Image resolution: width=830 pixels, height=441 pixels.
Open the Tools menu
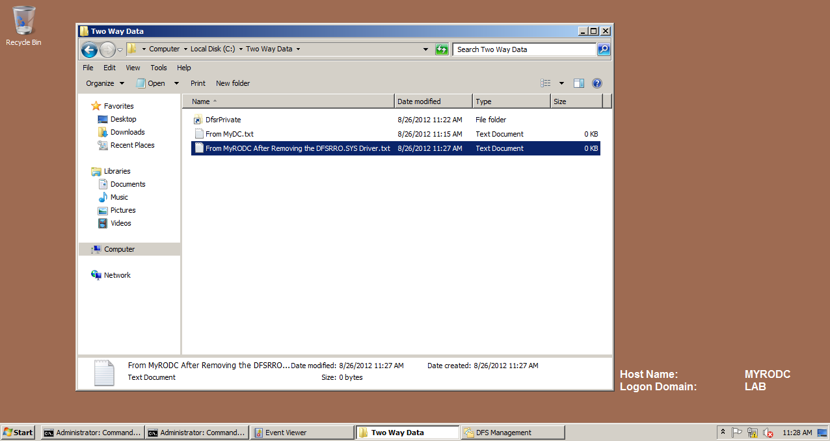click(x=159, y=68)
